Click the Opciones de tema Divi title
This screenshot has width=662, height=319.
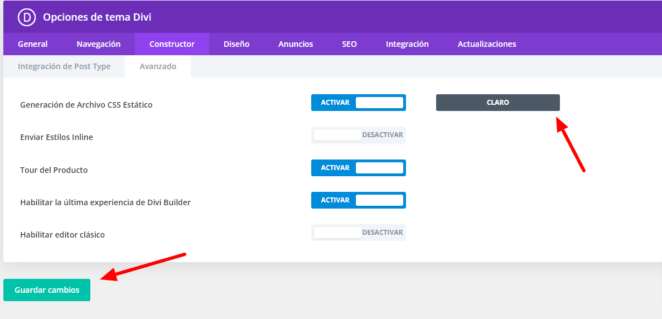pyautogui.click(x=97, y=17)
